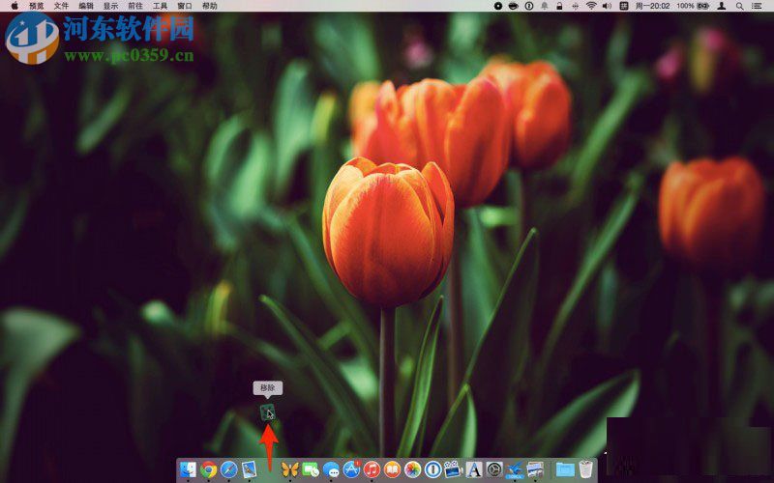Open the 100% battery status menu
This screenshot has height=483, width=774.
[x=693, y=6]
